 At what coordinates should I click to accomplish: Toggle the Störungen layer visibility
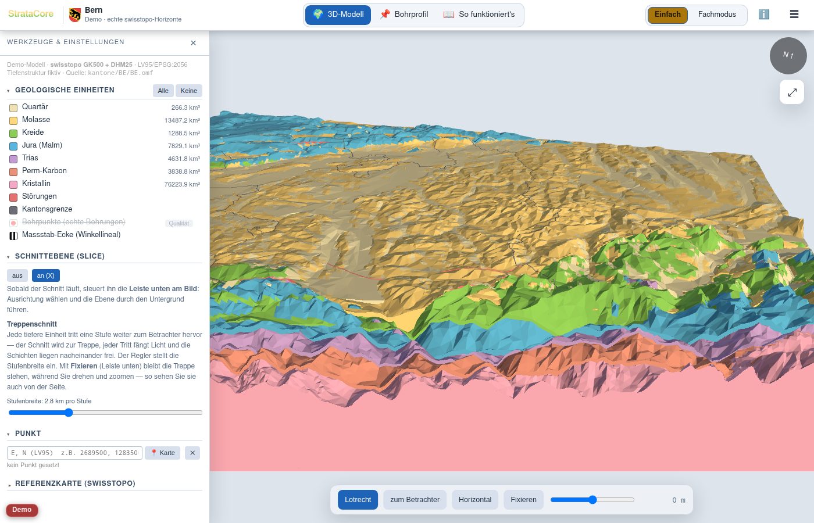(13, 197)
